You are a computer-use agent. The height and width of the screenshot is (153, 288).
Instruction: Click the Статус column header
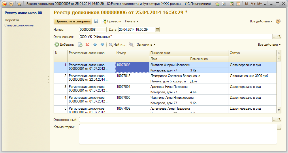point(253,56)
